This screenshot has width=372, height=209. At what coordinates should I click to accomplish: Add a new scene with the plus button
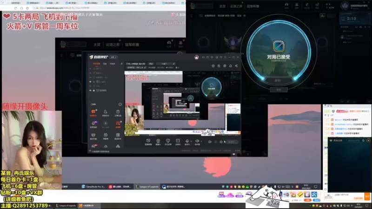point(121,64)
